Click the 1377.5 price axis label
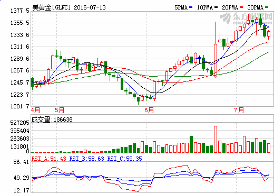The image size is (274, 193). 20,11
